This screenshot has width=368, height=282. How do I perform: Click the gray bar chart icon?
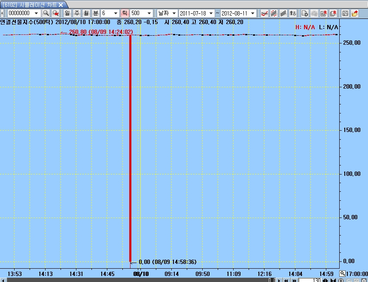tap(283, 13)
